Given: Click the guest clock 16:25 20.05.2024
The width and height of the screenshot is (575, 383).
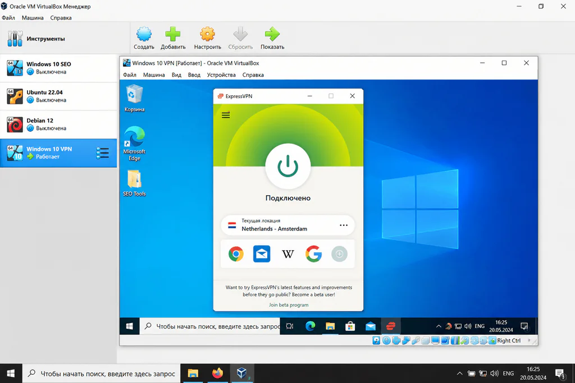Looking at the screenshot, I should (x=501, y=326).
